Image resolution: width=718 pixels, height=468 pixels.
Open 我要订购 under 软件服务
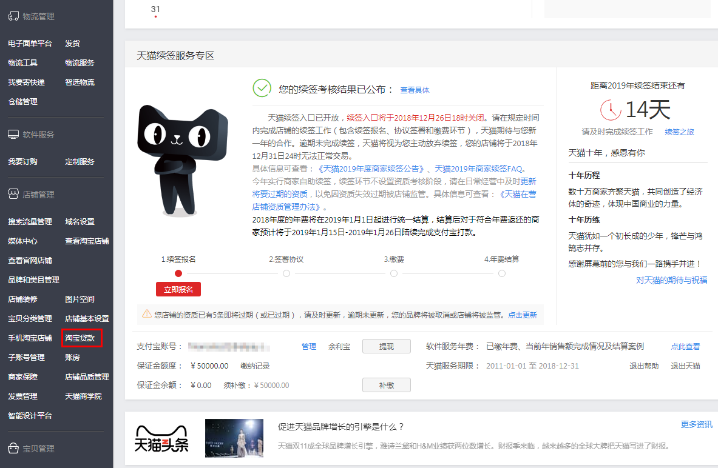point(22,161)
